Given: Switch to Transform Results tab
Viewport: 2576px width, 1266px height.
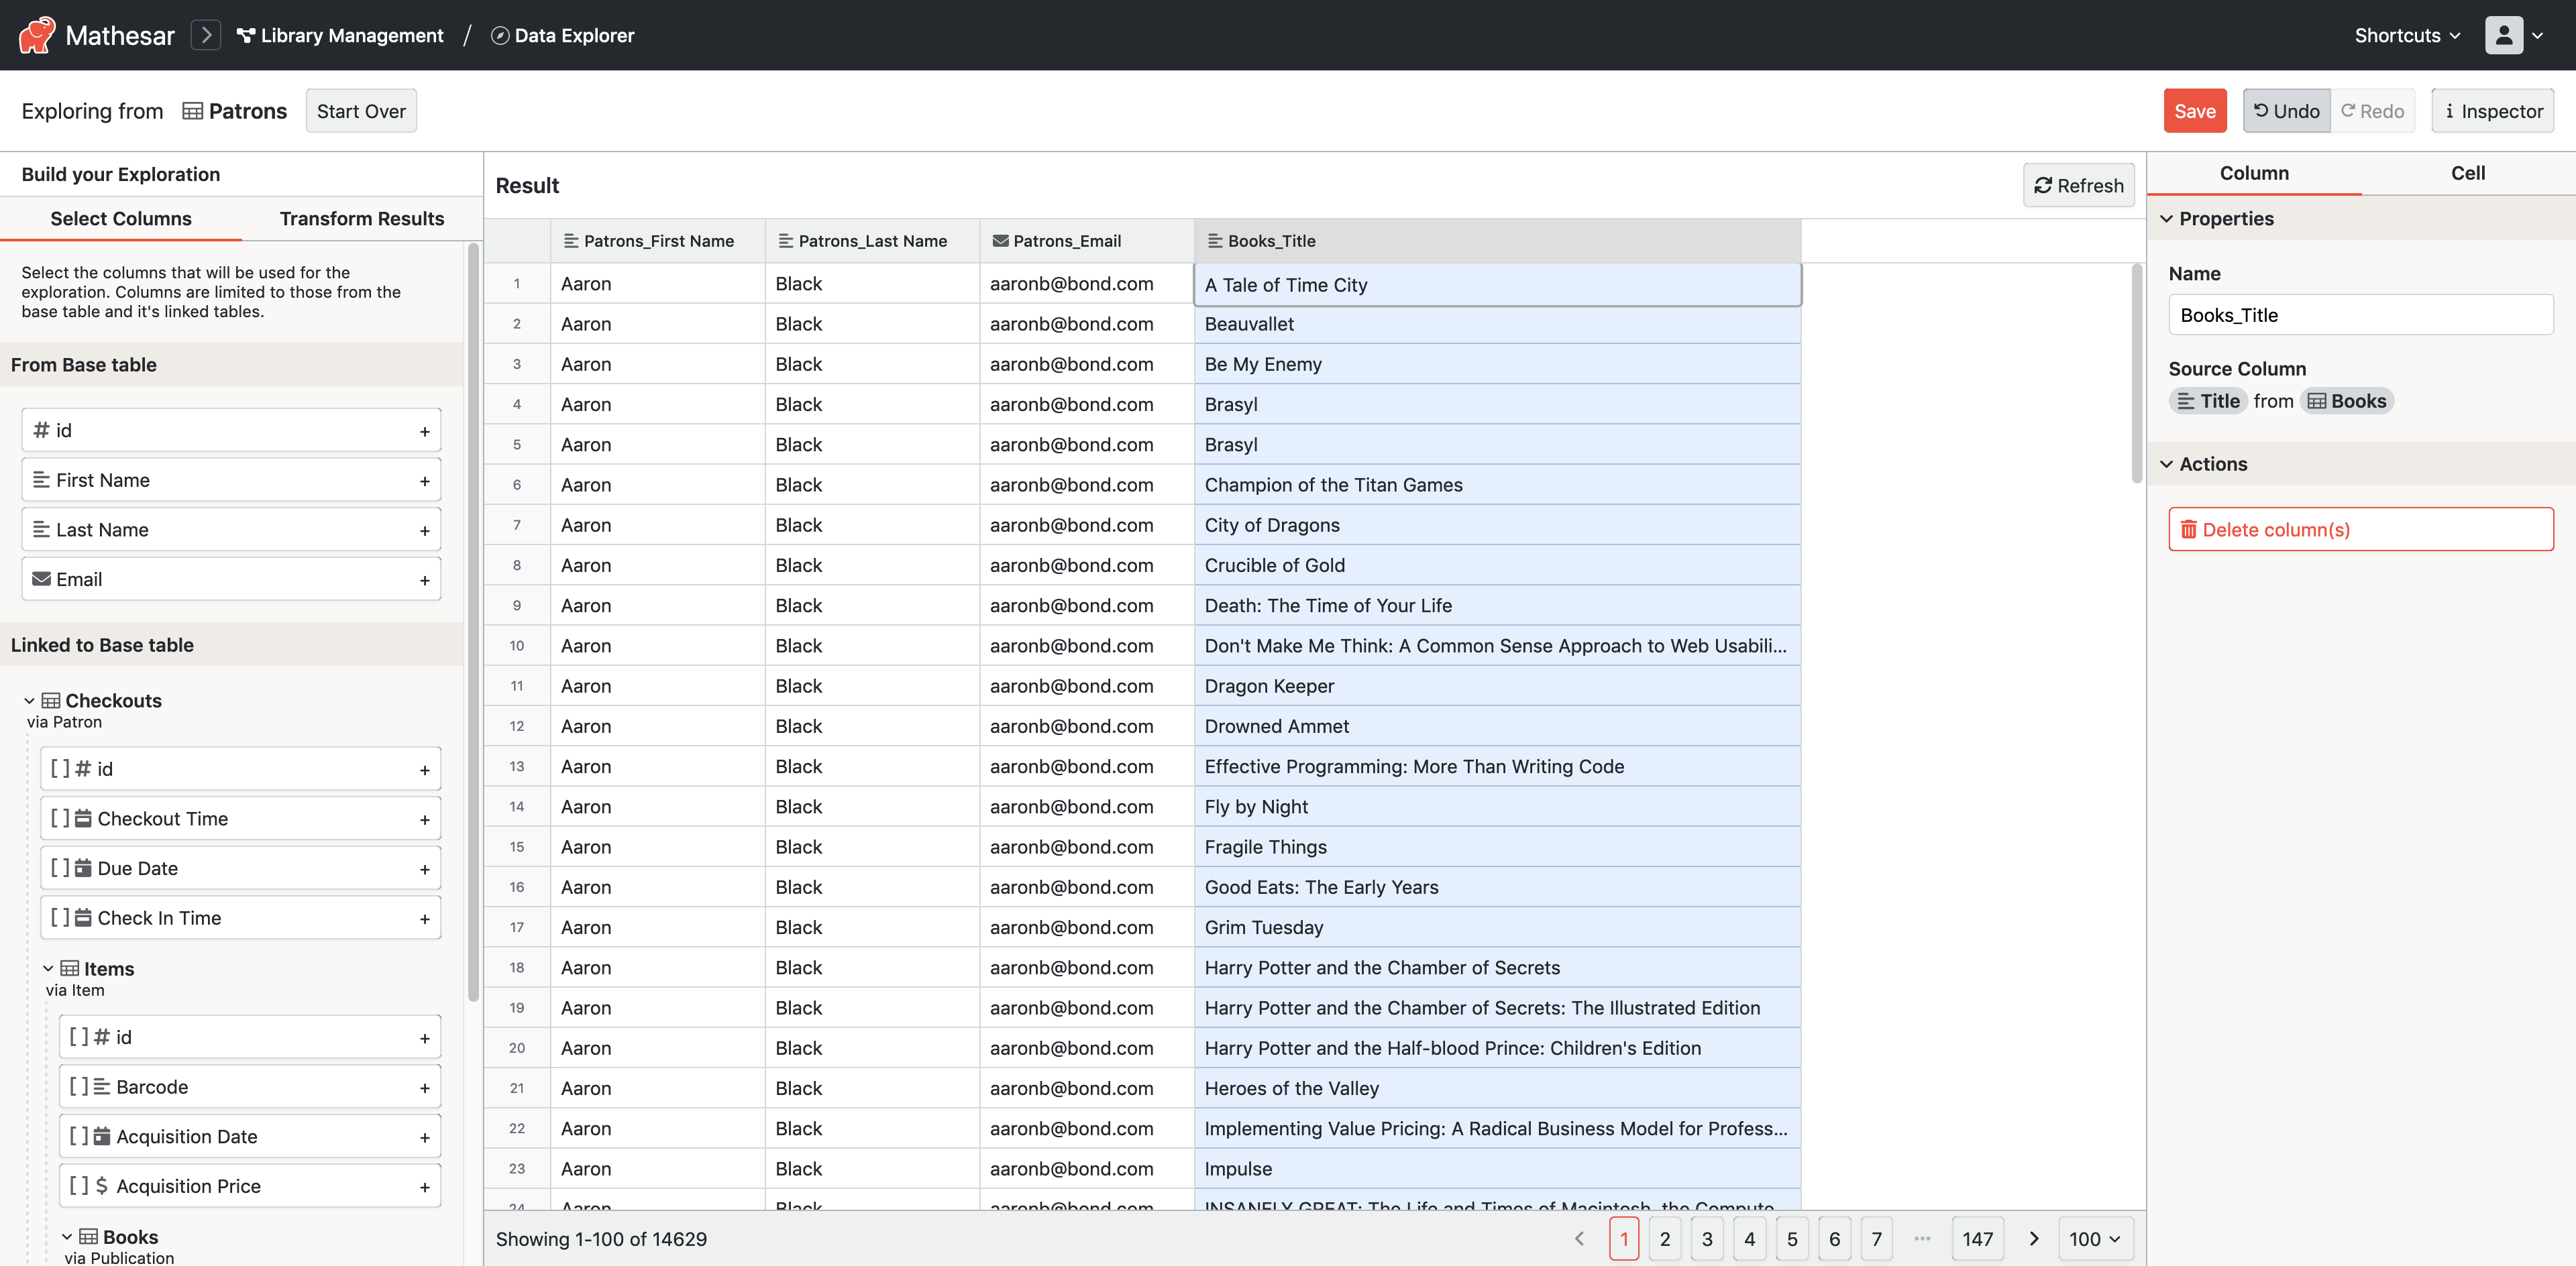Looking at the screenshot, I should (x=362, y=219).
